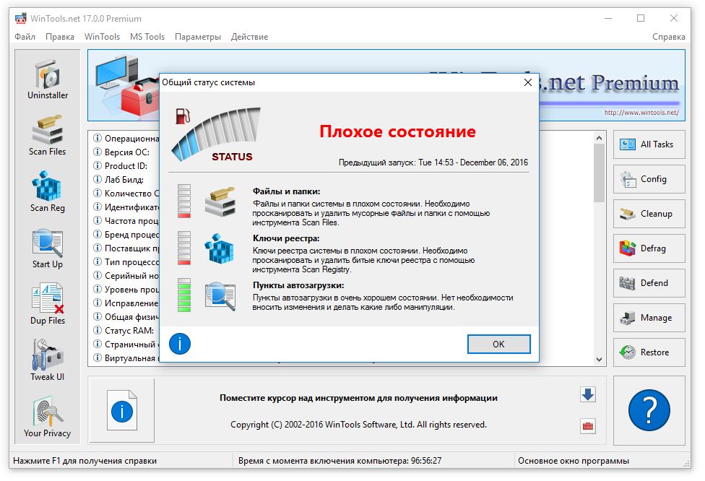The image size is (705, 481).
Task: Open the Manage button
Action: 649,317
